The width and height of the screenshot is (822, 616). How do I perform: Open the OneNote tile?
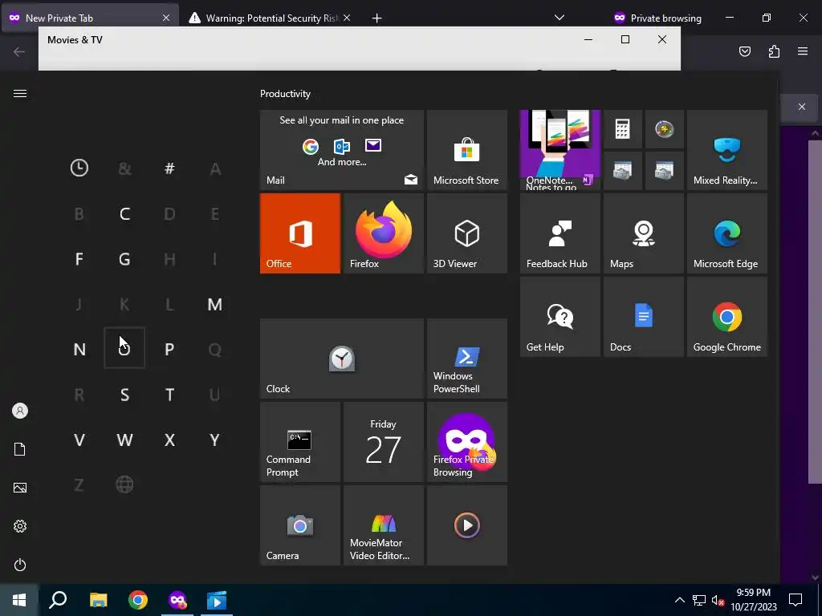(560, 150)
